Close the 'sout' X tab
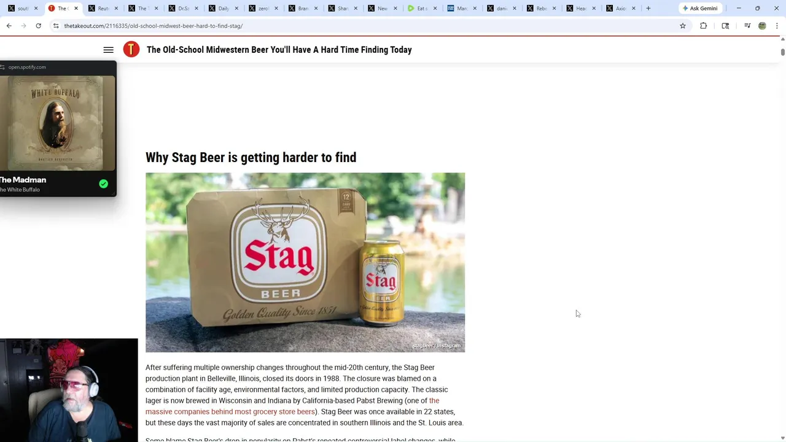Viewport: 786px width, 442px height. (36, 9)
